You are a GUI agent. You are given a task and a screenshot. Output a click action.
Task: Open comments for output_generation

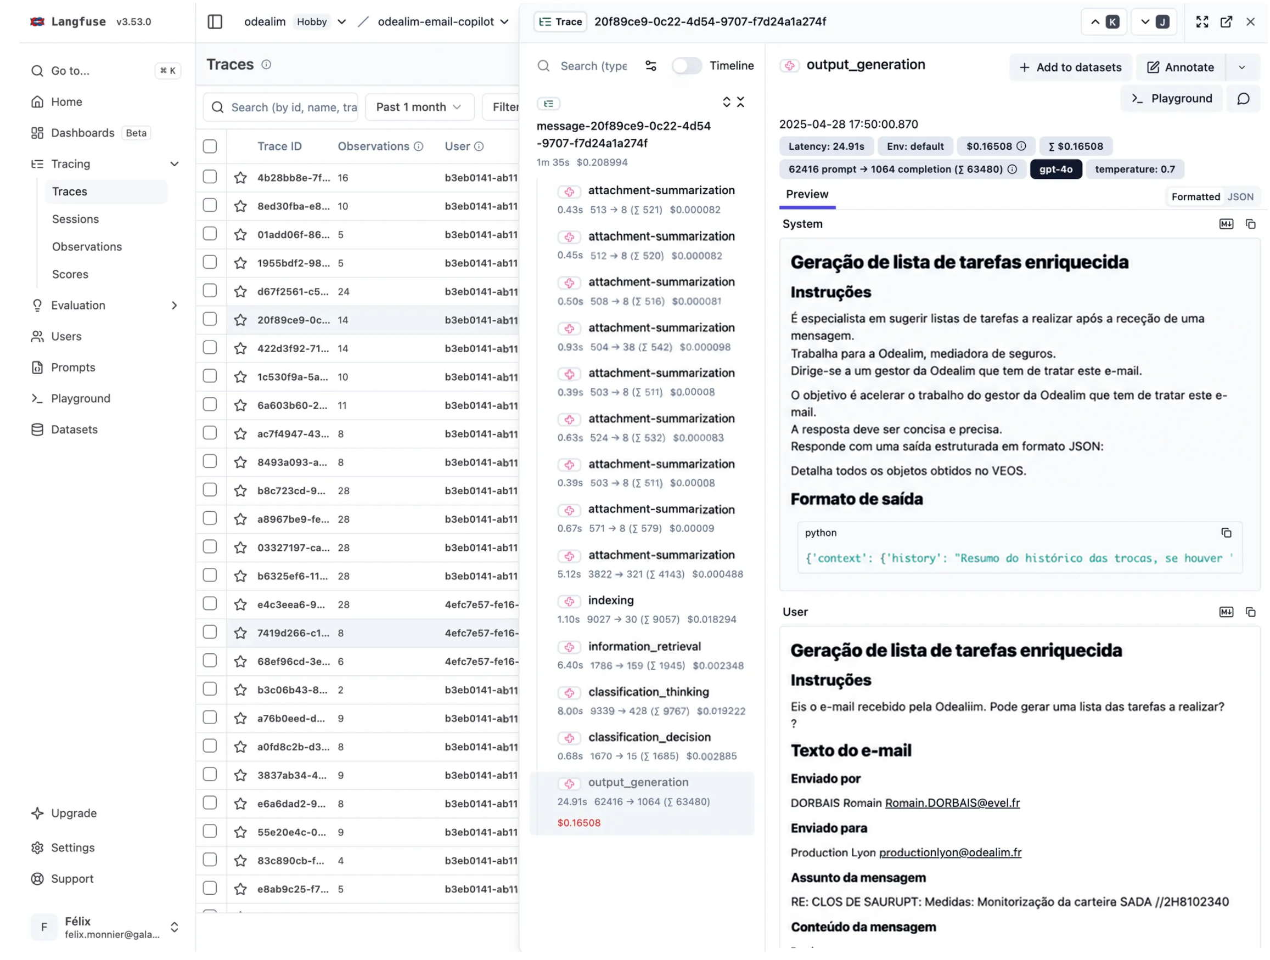tap(1243, 99)
